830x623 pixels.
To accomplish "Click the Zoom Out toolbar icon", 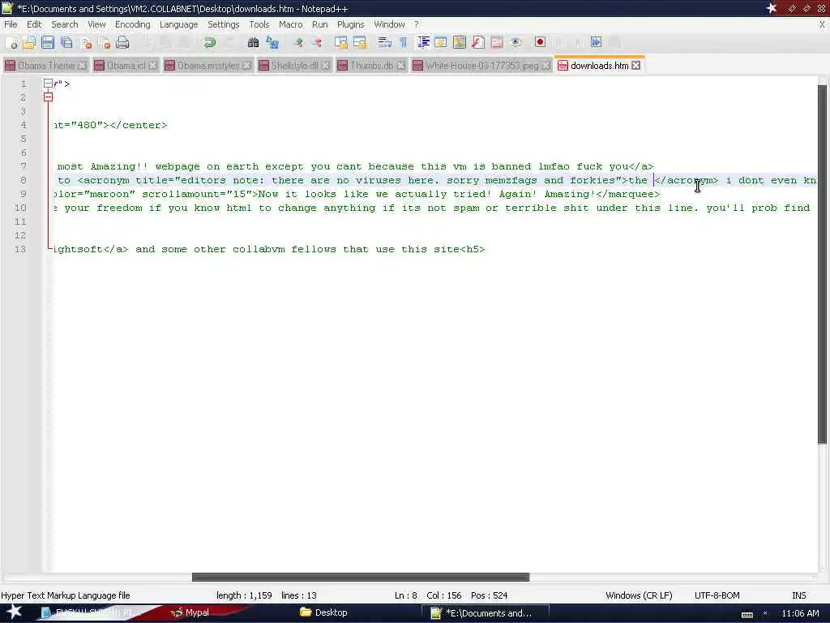I will coord(317,42).
